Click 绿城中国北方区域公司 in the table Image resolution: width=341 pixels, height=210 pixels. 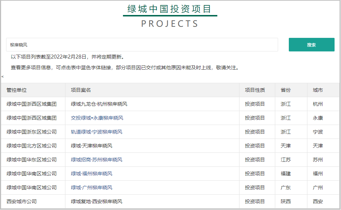pos(31,146)
